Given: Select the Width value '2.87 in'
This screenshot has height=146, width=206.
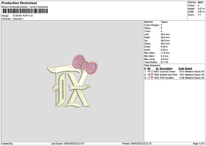Looking at the screenshot, I should [201, 12].
